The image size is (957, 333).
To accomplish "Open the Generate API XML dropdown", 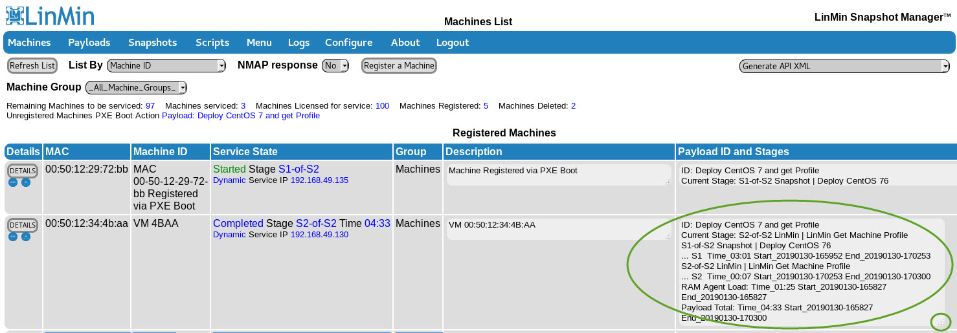I will (844, 66).
